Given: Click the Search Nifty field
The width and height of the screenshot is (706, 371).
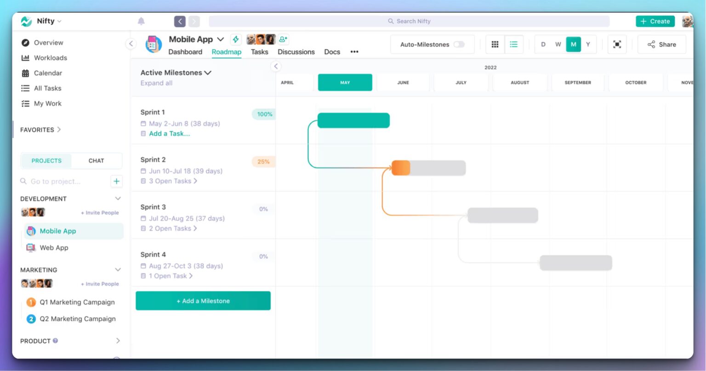Looking at the screenshot, I should [410, 21].
